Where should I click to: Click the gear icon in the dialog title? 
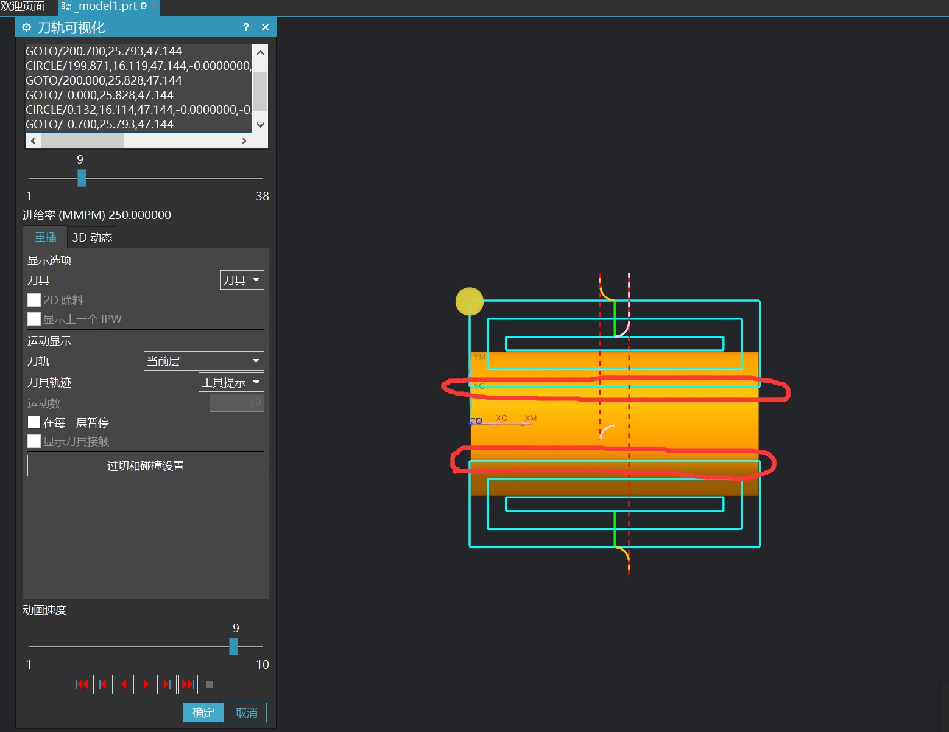[x=27, y=27]
